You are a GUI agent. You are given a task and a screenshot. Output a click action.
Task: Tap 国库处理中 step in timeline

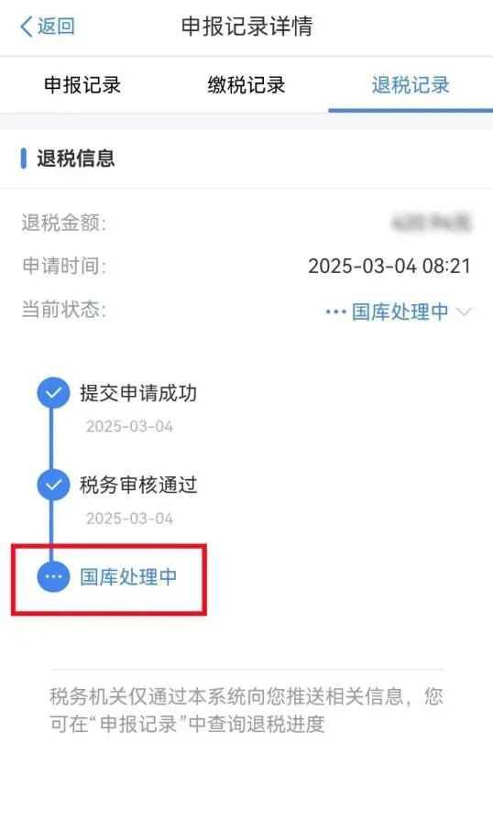(x=128, y=576)
